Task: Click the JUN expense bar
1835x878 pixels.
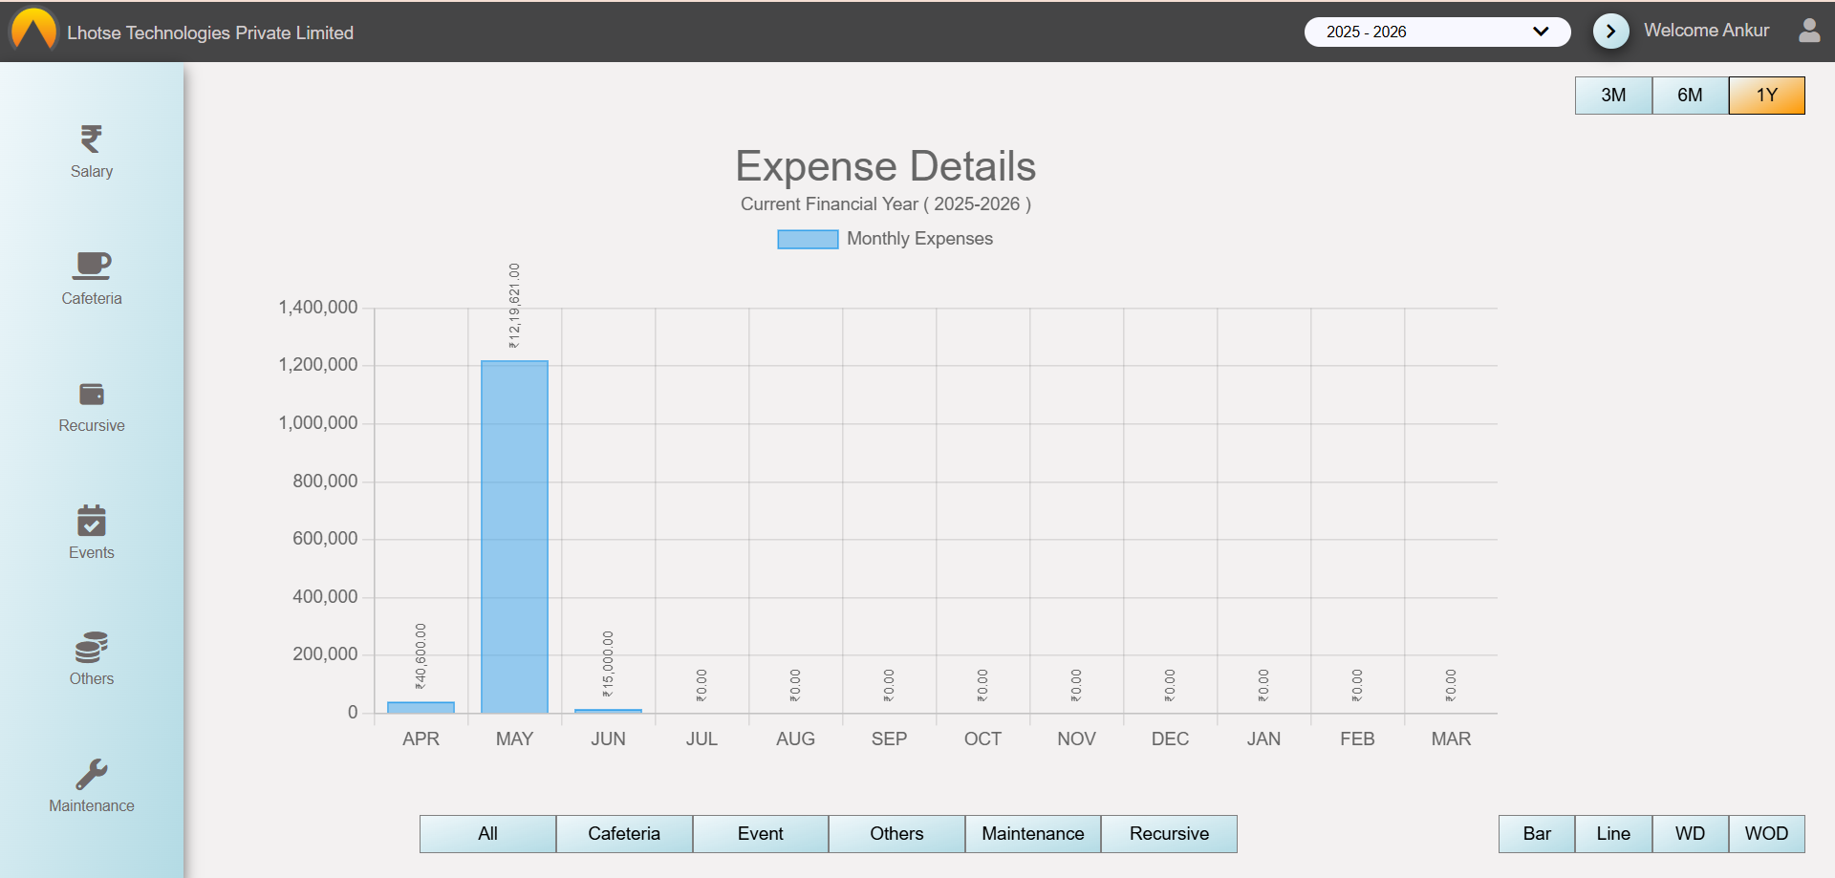Action: pos(608,711)
